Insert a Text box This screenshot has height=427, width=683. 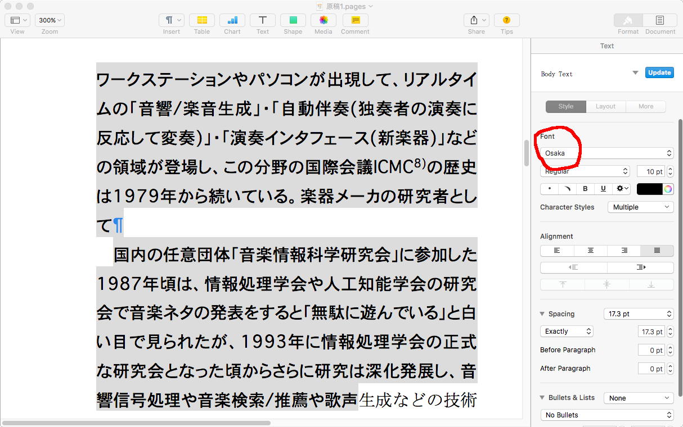[x=263, y=20]
